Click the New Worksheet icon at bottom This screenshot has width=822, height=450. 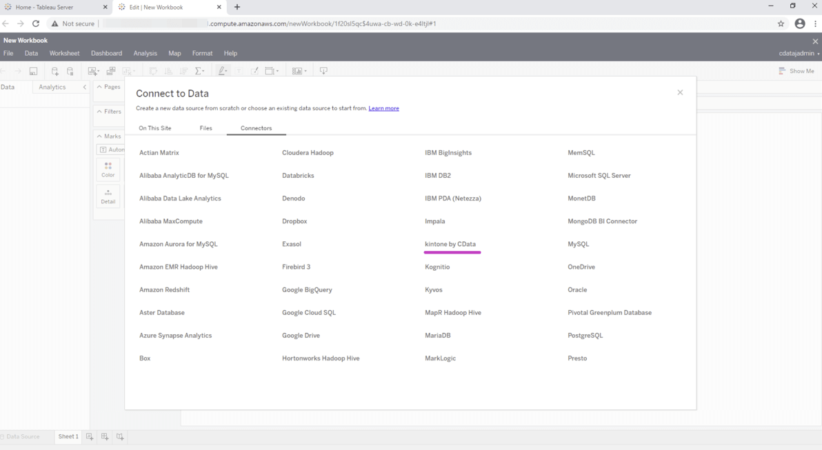tap(90, 437)
